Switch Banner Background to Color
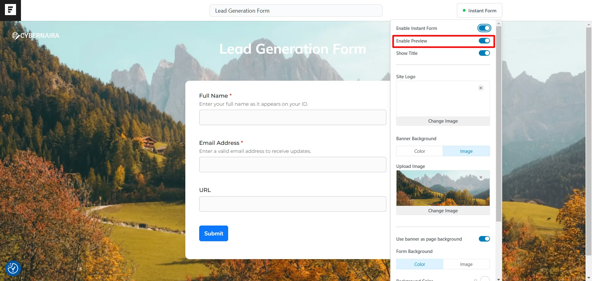The width and height of the screenshot is (592, 281). point(419,151)
